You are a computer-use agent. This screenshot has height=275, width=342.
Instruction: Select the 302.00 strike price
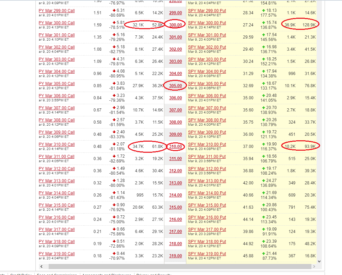(176, 49)
